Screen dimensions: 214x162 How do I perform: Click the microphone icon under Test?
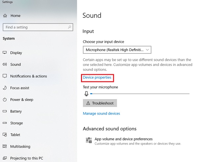point(86,94)
